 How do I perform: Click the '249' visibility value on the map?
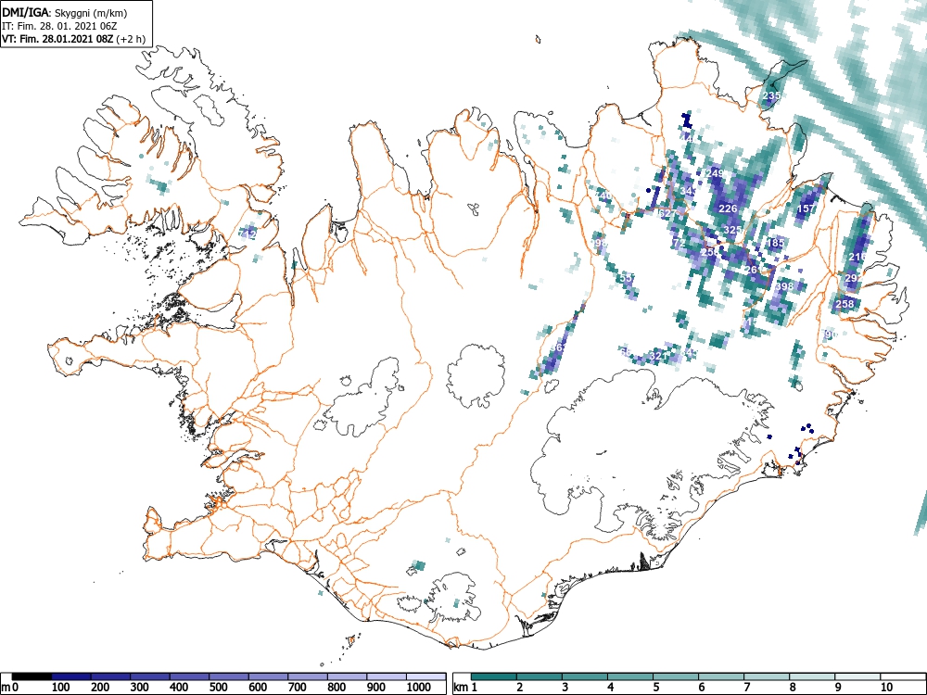pyautogui.click(x=715, y=174)
